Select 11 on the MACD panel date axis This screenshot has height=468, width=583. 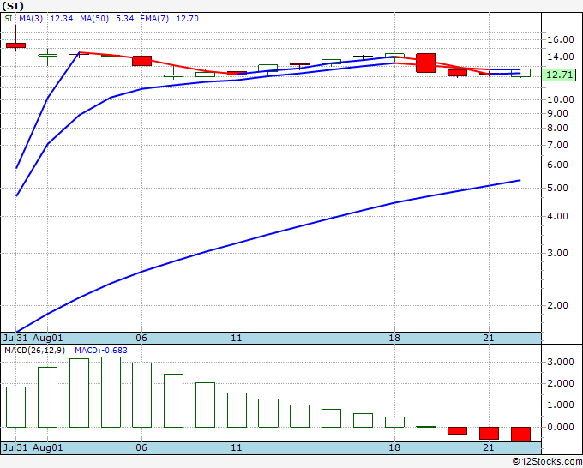(x=236, y=447)
